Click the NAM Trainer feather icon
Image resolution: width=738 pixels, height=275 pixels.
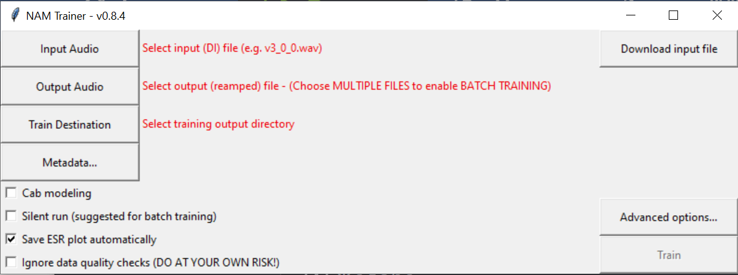coord(15,16)
